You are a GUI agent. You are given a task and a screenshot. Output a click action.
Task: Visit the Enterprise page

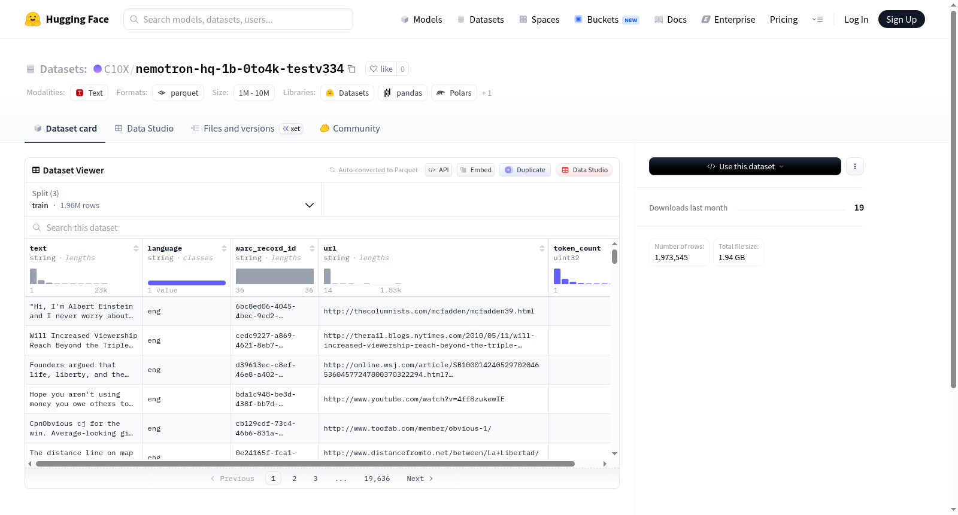[728, 19]
